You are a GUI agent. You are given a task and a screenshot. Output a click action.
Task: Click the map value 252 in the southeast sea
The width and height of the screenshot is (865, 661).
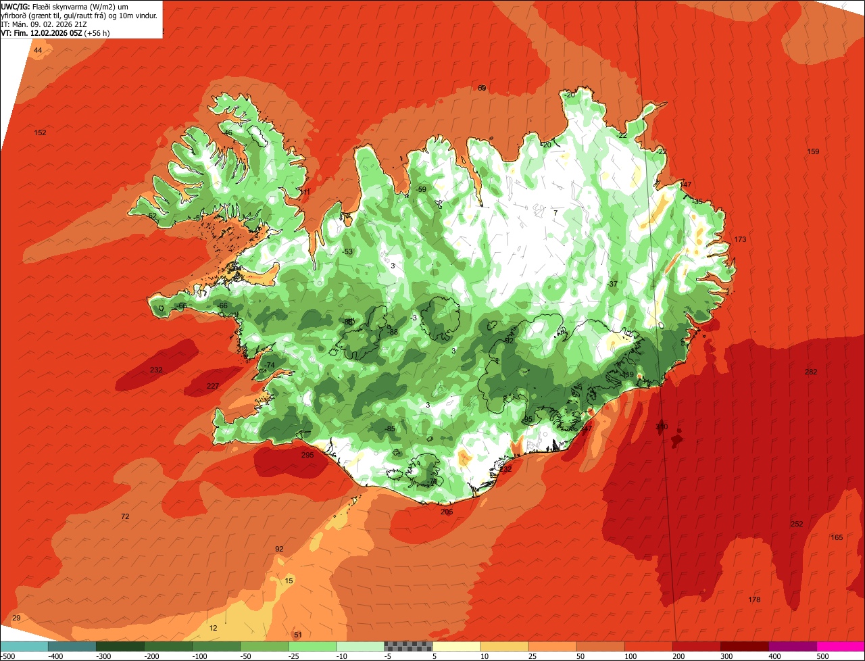[797, 524]
